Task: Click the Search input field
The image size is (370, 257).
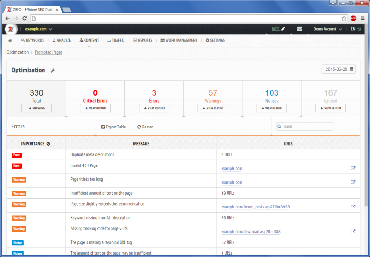Action: (x=305, y=126)
